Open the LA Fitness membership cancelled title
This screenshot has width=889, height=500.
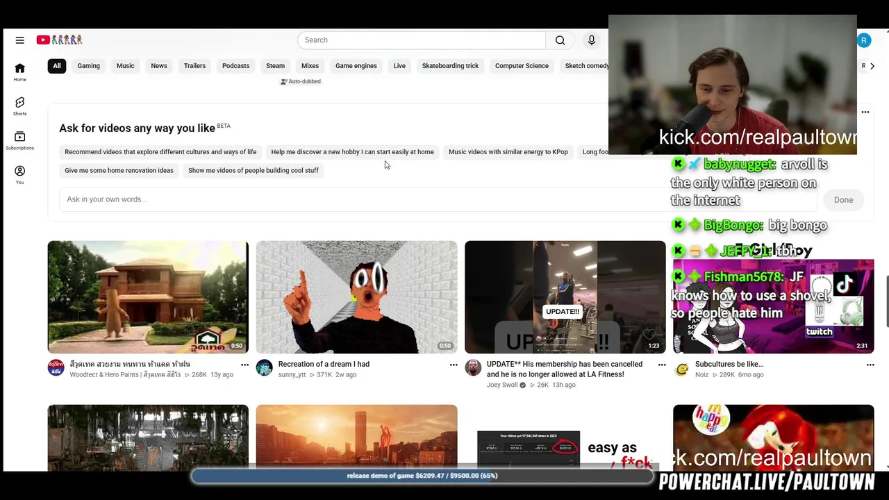pyautogui.click(x=565, y=369)
